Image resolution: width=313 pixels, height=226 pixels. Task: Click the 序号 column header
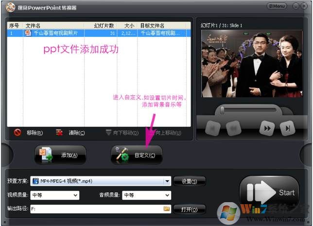pos(14,26)
